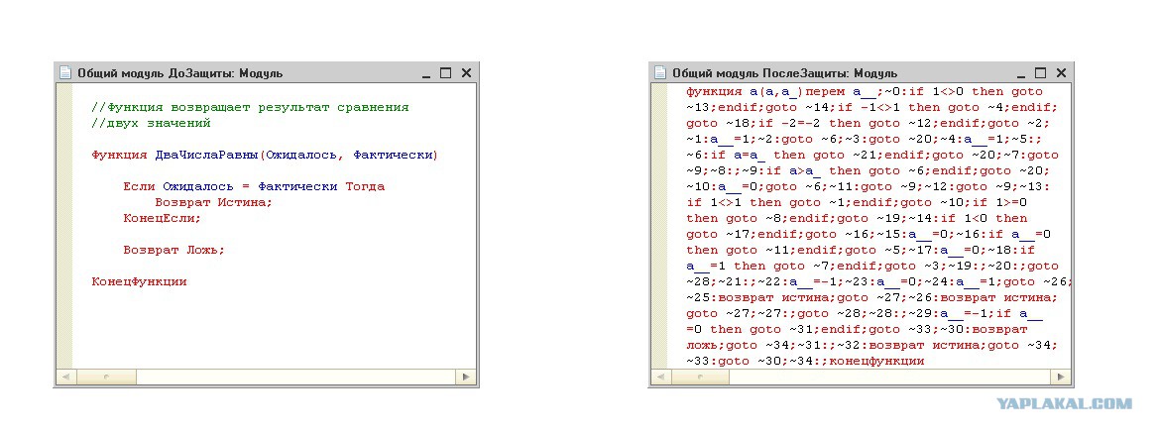Viewport: 1158px width, 433px height.
Task: Close the ДоЗащиты module window
Action: (x=466, y=73)
